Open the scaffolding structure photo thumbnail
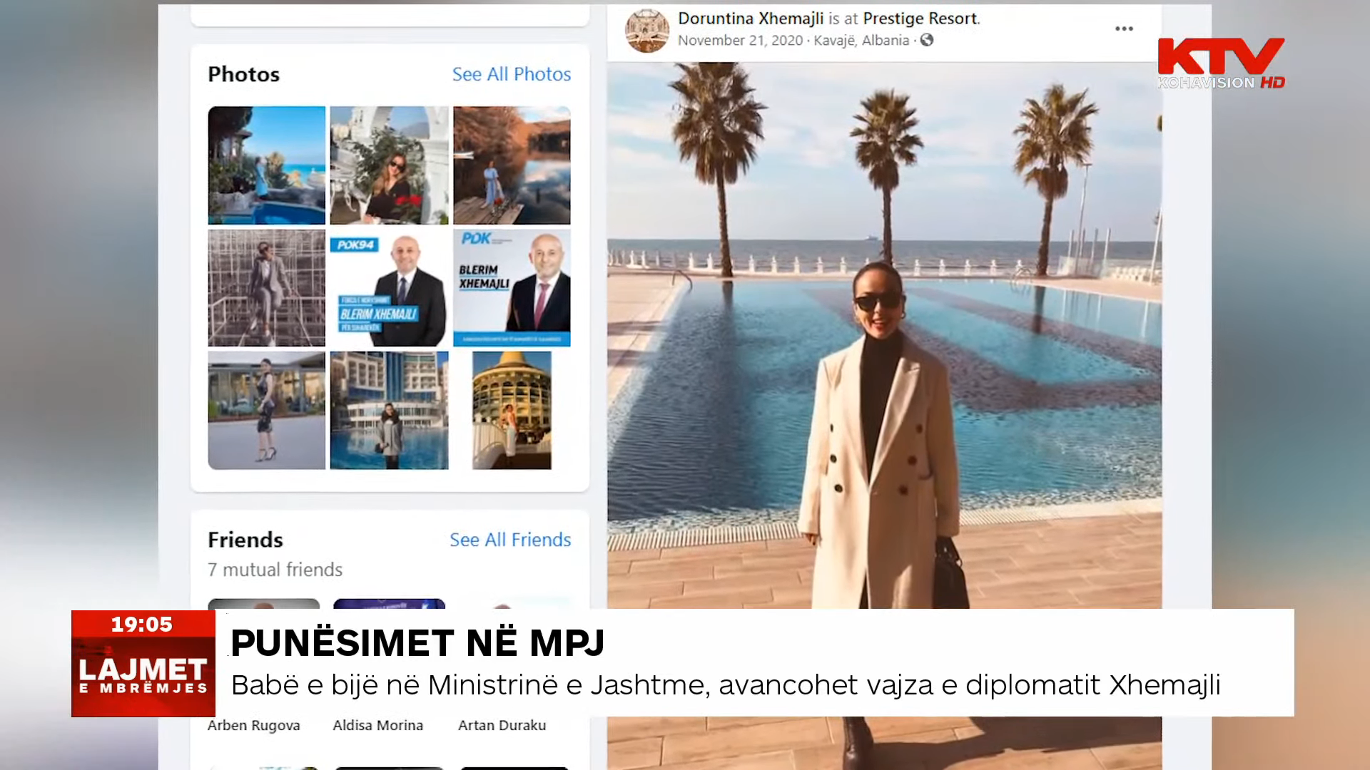The width and height of the screenshot is (1370, 770). tap(266, 288)
